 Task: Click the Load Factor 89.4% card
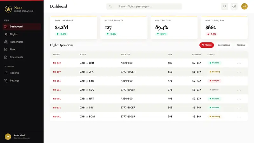(x=174, y=27)
